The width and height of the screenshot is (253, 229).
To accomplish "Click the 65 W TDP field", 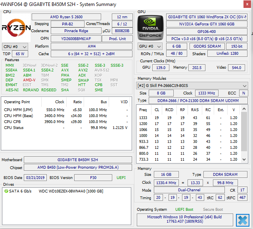I will [20, 54].
